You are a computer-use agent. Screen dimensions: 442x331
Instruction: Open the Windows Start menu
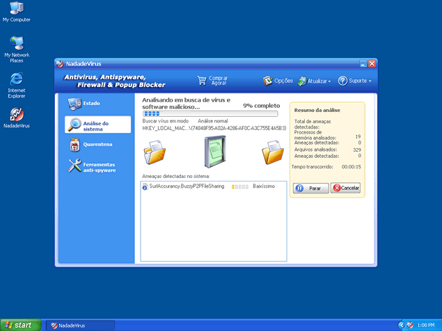tap(19, 325)
